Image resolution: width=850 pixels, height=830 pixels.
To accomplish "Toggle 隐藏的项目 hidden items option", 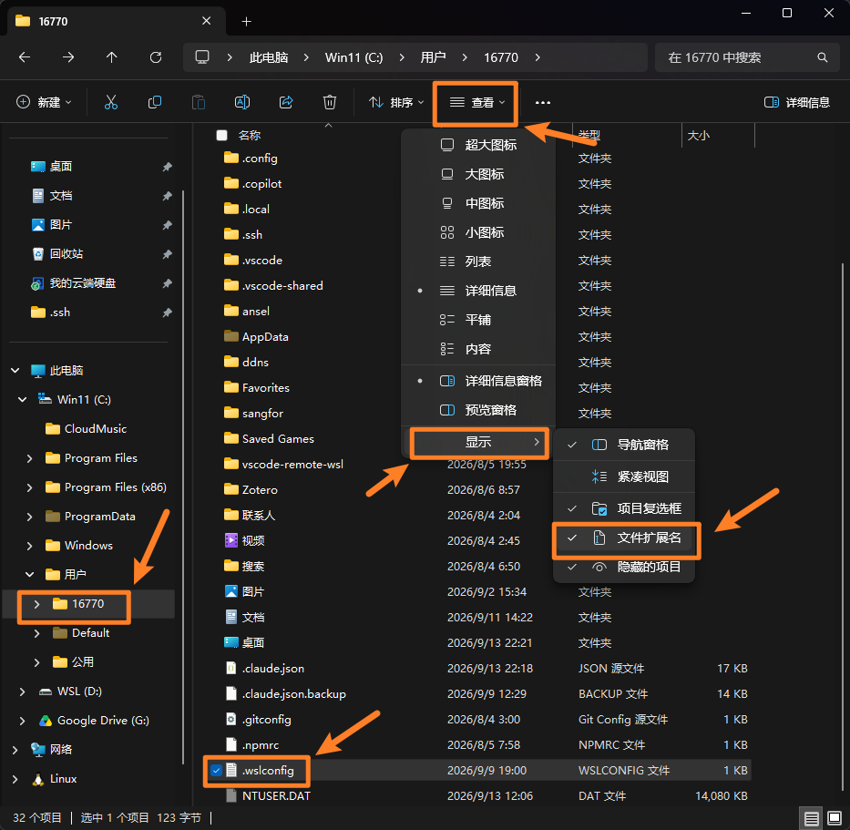I will pyautogui.click(x=624, y=567).
